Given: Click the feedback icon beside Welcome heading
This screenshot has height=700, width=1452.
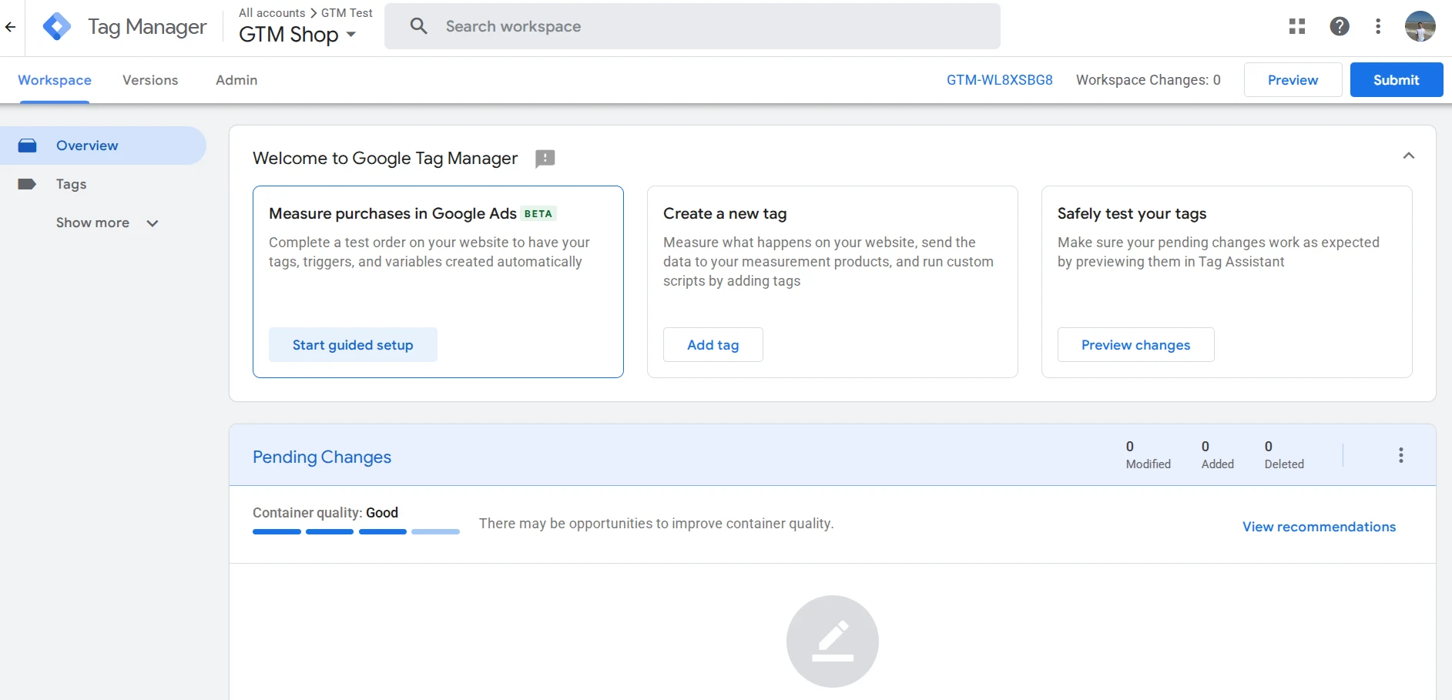Looking at the screenshot, I should click(545, 159).
